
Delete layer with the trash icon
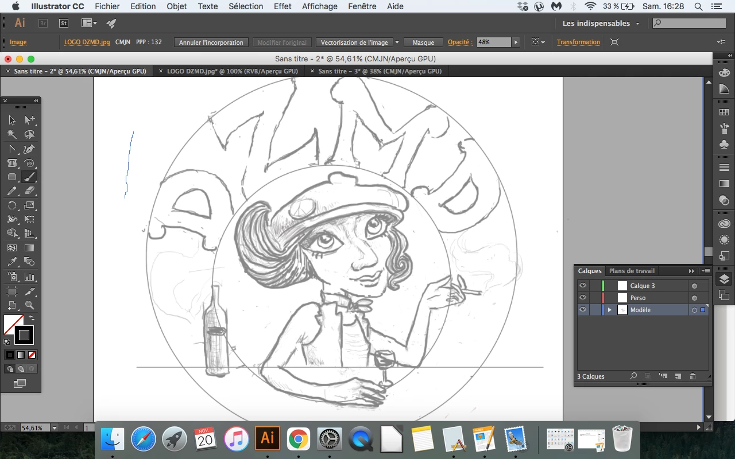point(693,376)
